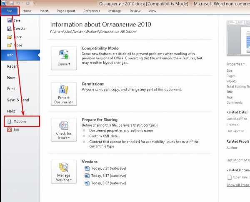Open the Protect Document dropdown

pyautogui.click(x=64, y=94)
